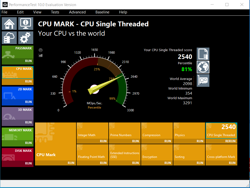Click the yellow gauge needle

(106, 85)
